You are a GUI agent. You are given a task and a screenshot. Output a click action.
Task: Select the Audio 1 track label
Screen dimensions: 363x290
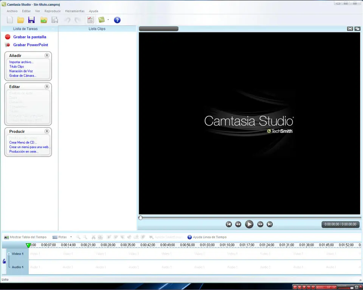point(18,267)
